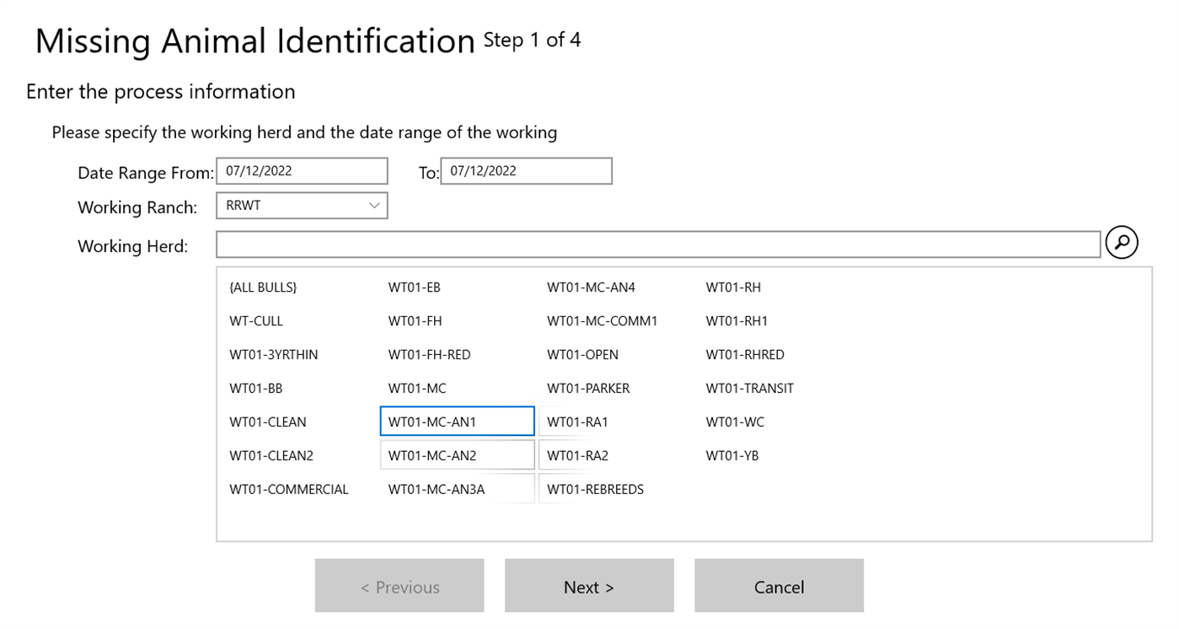
Task: Click the Working Herd search magnifier icon
Action: (x=1121, y=243)
